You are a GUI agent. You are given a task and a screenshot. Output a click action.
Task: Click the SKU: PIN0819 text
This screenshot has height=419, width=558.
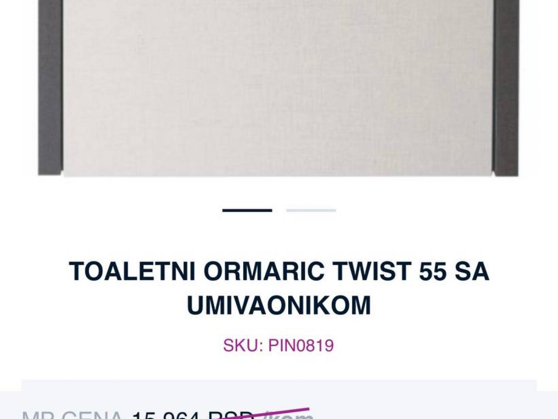pyautogui.click(x=279, y=345)
